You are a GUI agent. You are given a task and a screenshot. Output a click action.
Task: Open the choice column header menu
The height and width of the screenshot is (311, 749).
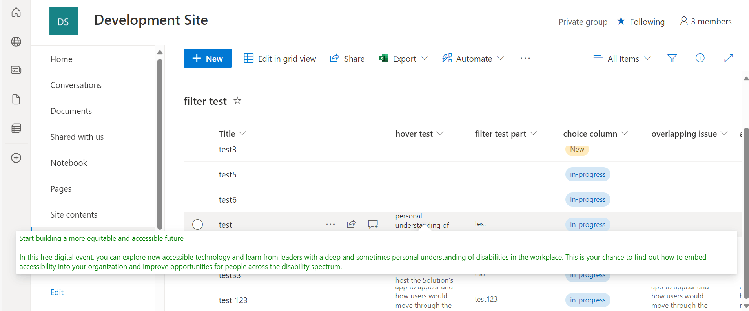596,134
